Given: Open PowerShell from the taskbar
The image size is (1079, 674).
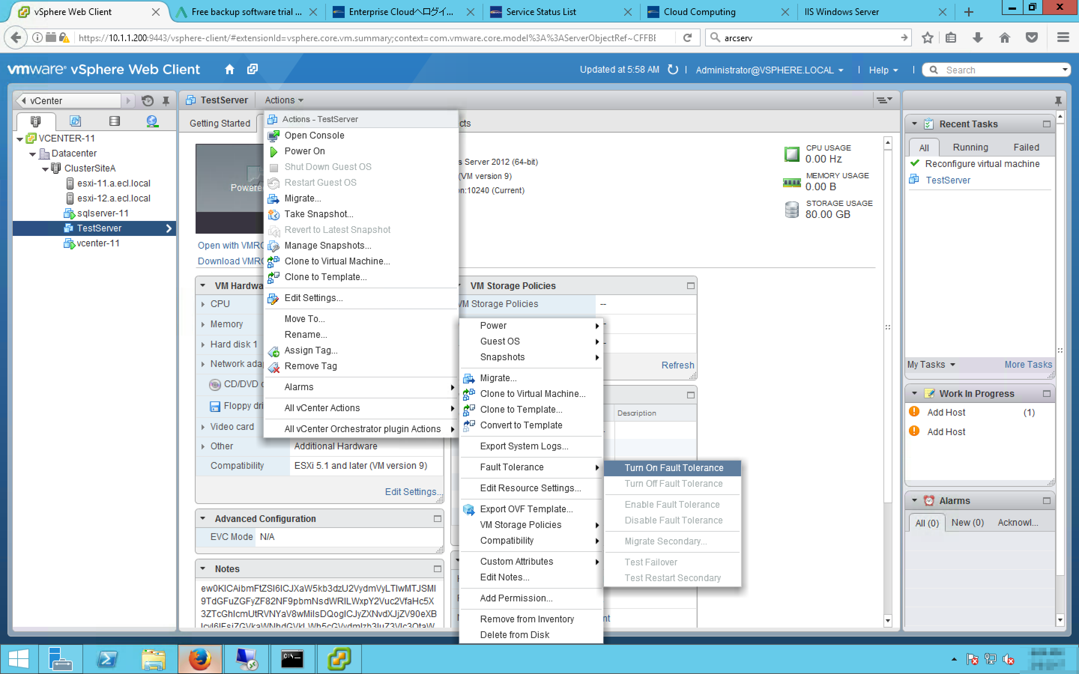Looking at the screenshot, I should [x=107, y=658].
